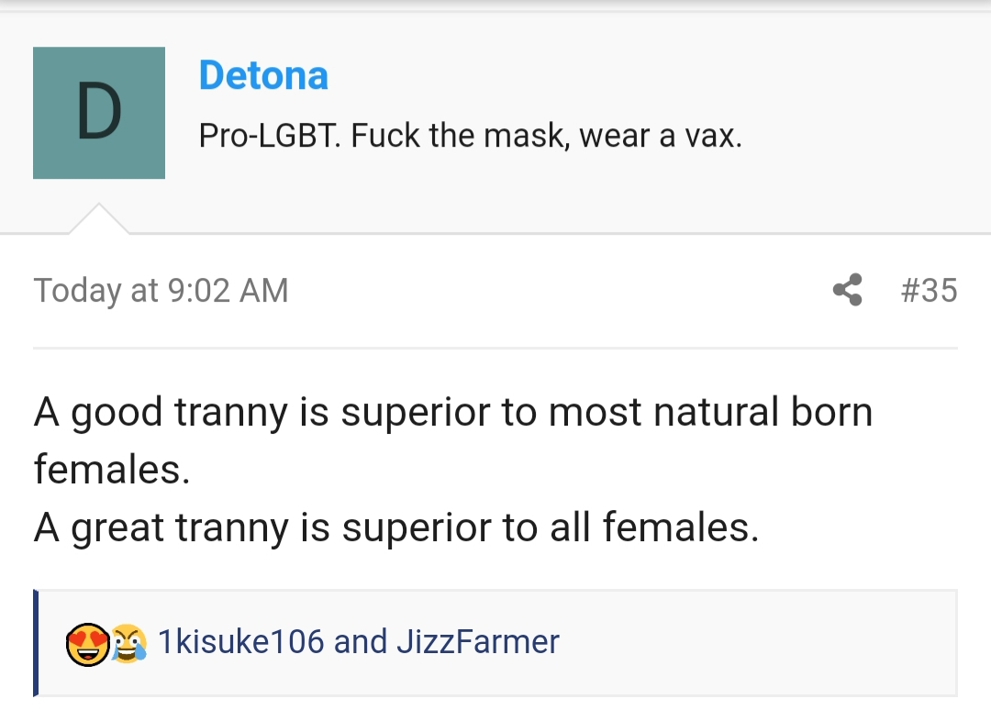Click the triangular pointer below the avatar
The image size is (991, 721).
pos(98,220)
